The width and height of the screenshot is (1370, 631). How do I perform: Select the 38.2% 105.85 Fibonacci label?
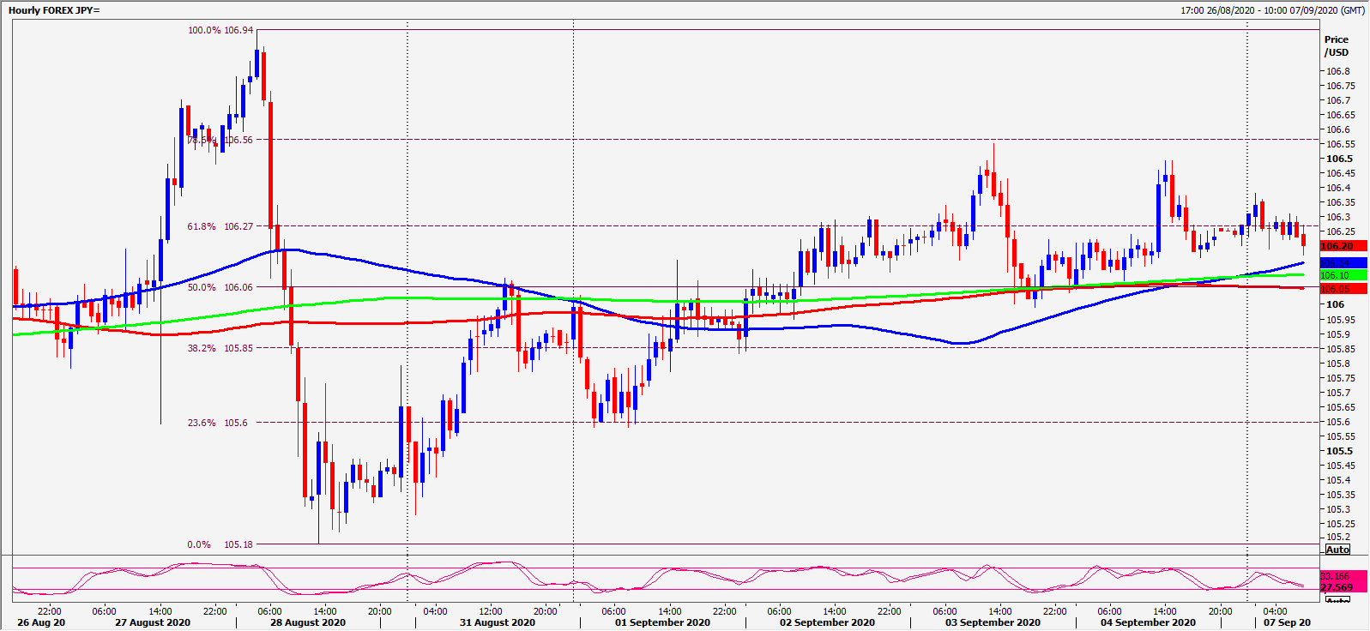(x=220, y=348)
